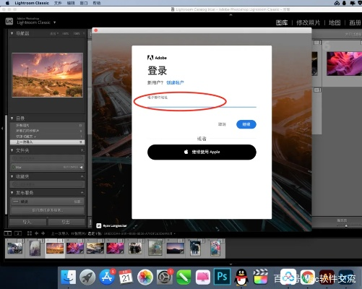The image size is (362, 289).
Task: Click the go forward arrow in filmstrip bar
Action: click(43, 233)
